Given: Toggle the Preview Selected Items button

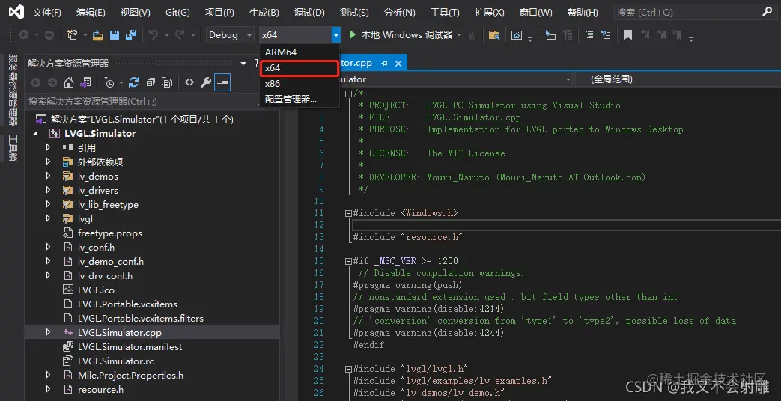Looking at the screenshot, I should click(222, 82).
